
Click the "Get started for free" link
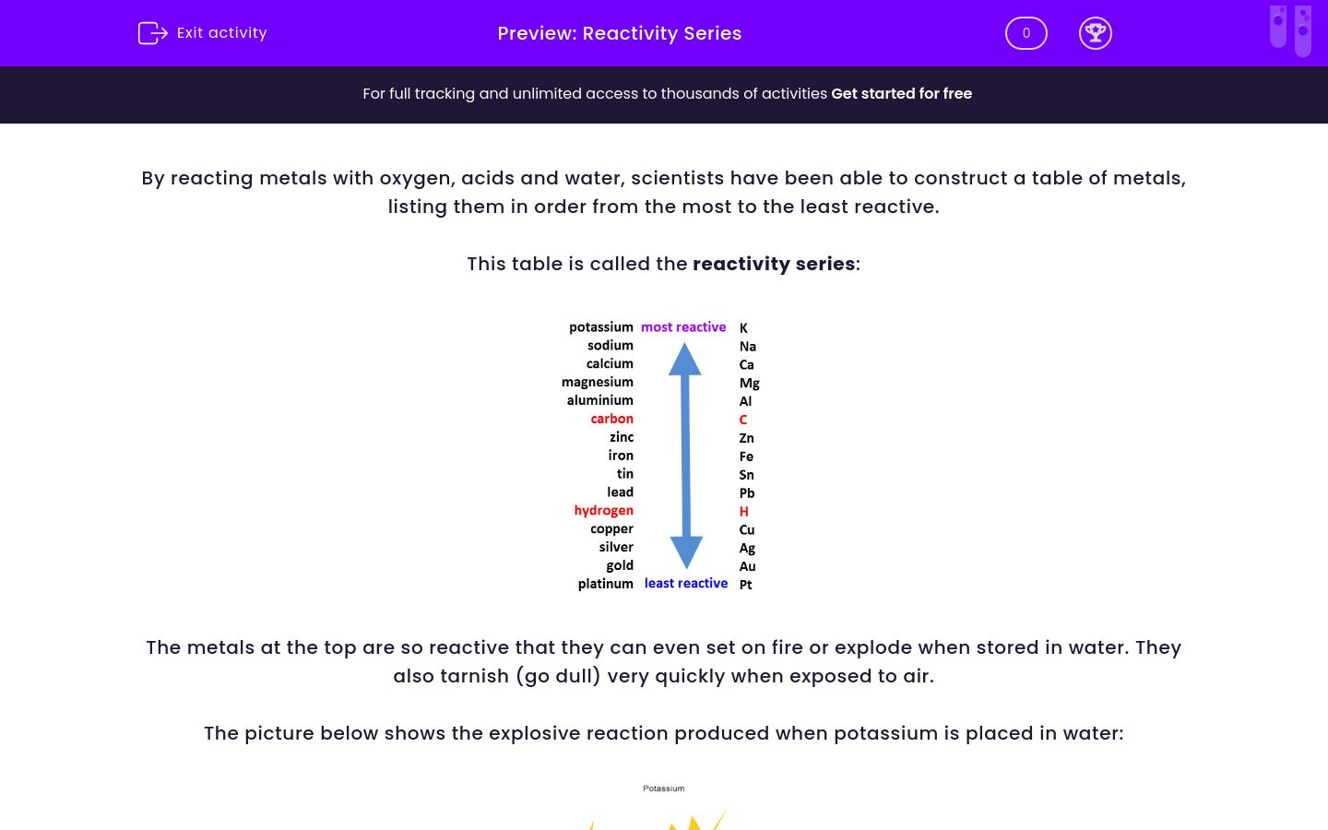tap(902, 94)
